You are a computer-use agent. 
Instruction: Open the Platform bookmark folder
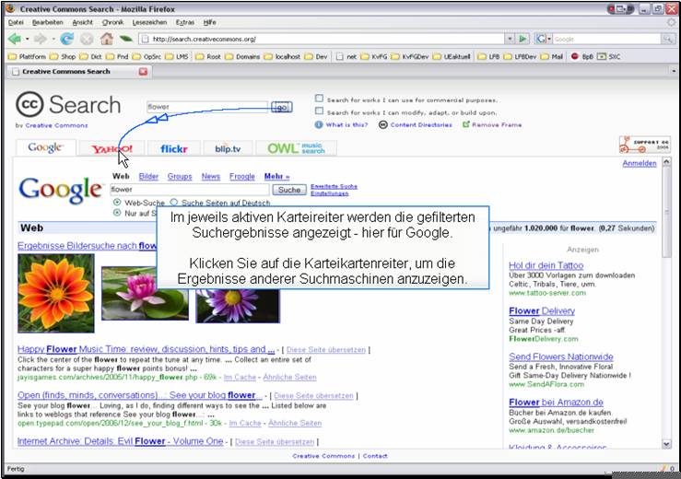click(x=27, y=56)
